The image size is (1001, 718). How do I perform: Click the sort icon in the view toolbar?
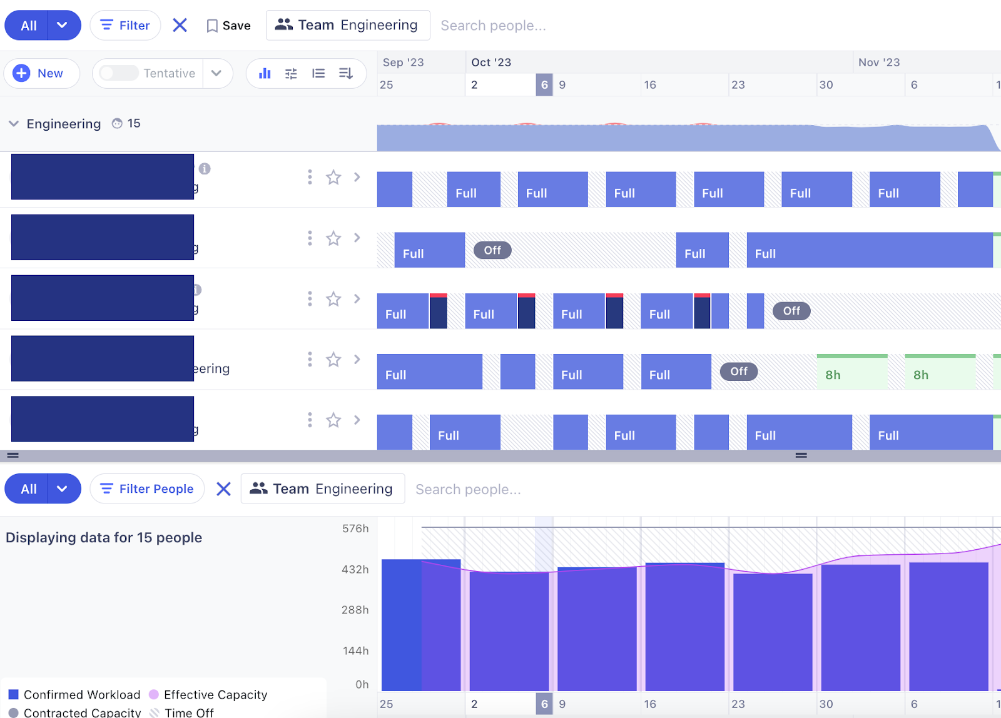(345, 73)
